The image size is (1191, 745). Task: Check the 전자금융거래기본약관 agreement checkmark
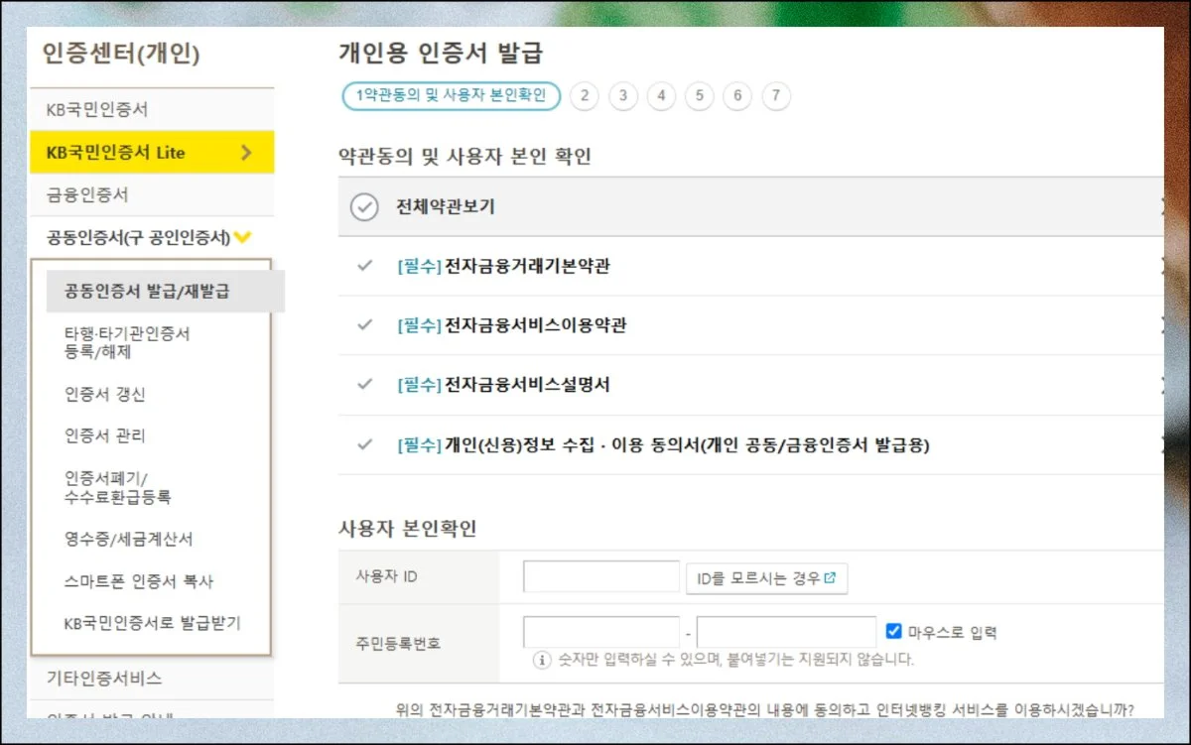pyautogui.click(x=364, y=266)
